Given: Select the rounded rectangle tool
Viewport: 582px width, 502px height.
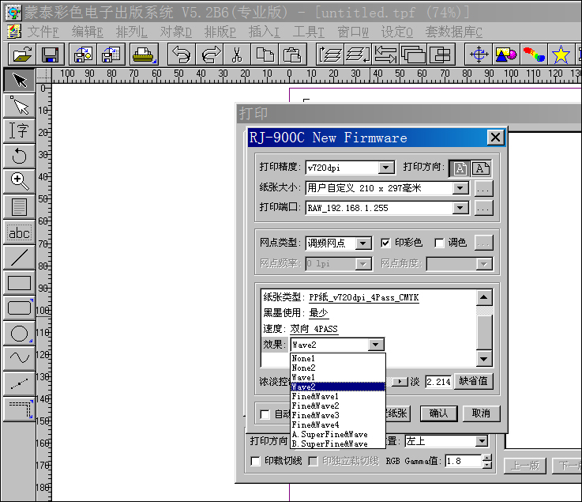Looking at the screenshot, I should click(x=19, y=308).
